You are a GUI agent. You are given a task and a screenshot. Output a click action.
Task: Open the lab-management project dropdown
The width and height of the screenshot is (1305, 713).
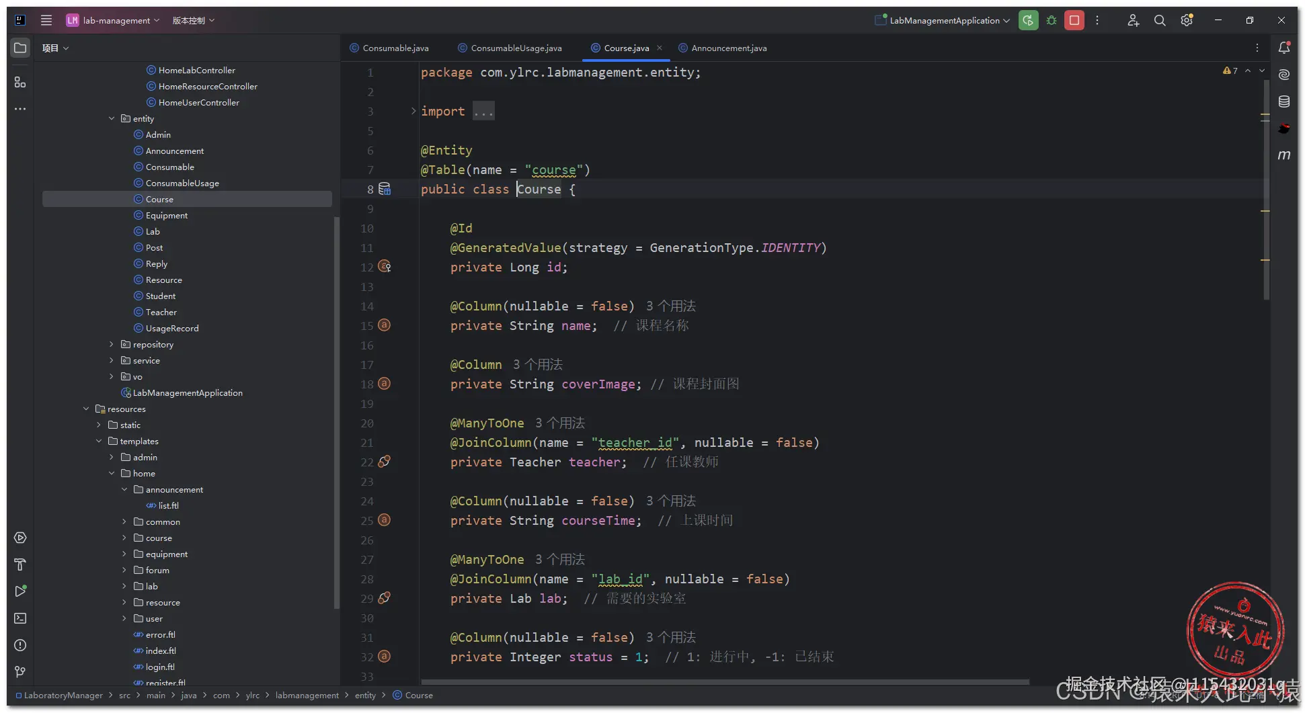tap(113, 20)
